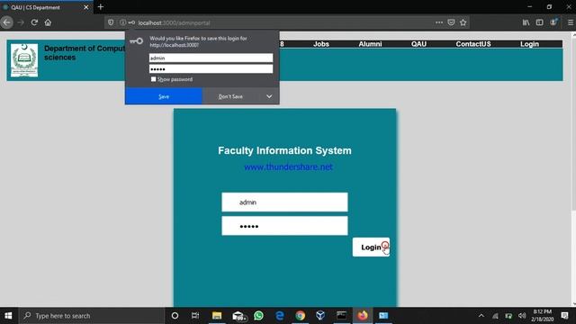The width and height of the screenshot is (576, 324).
Task: Open Cortana circle icon on taskbar
Action: tap(175, 316)
